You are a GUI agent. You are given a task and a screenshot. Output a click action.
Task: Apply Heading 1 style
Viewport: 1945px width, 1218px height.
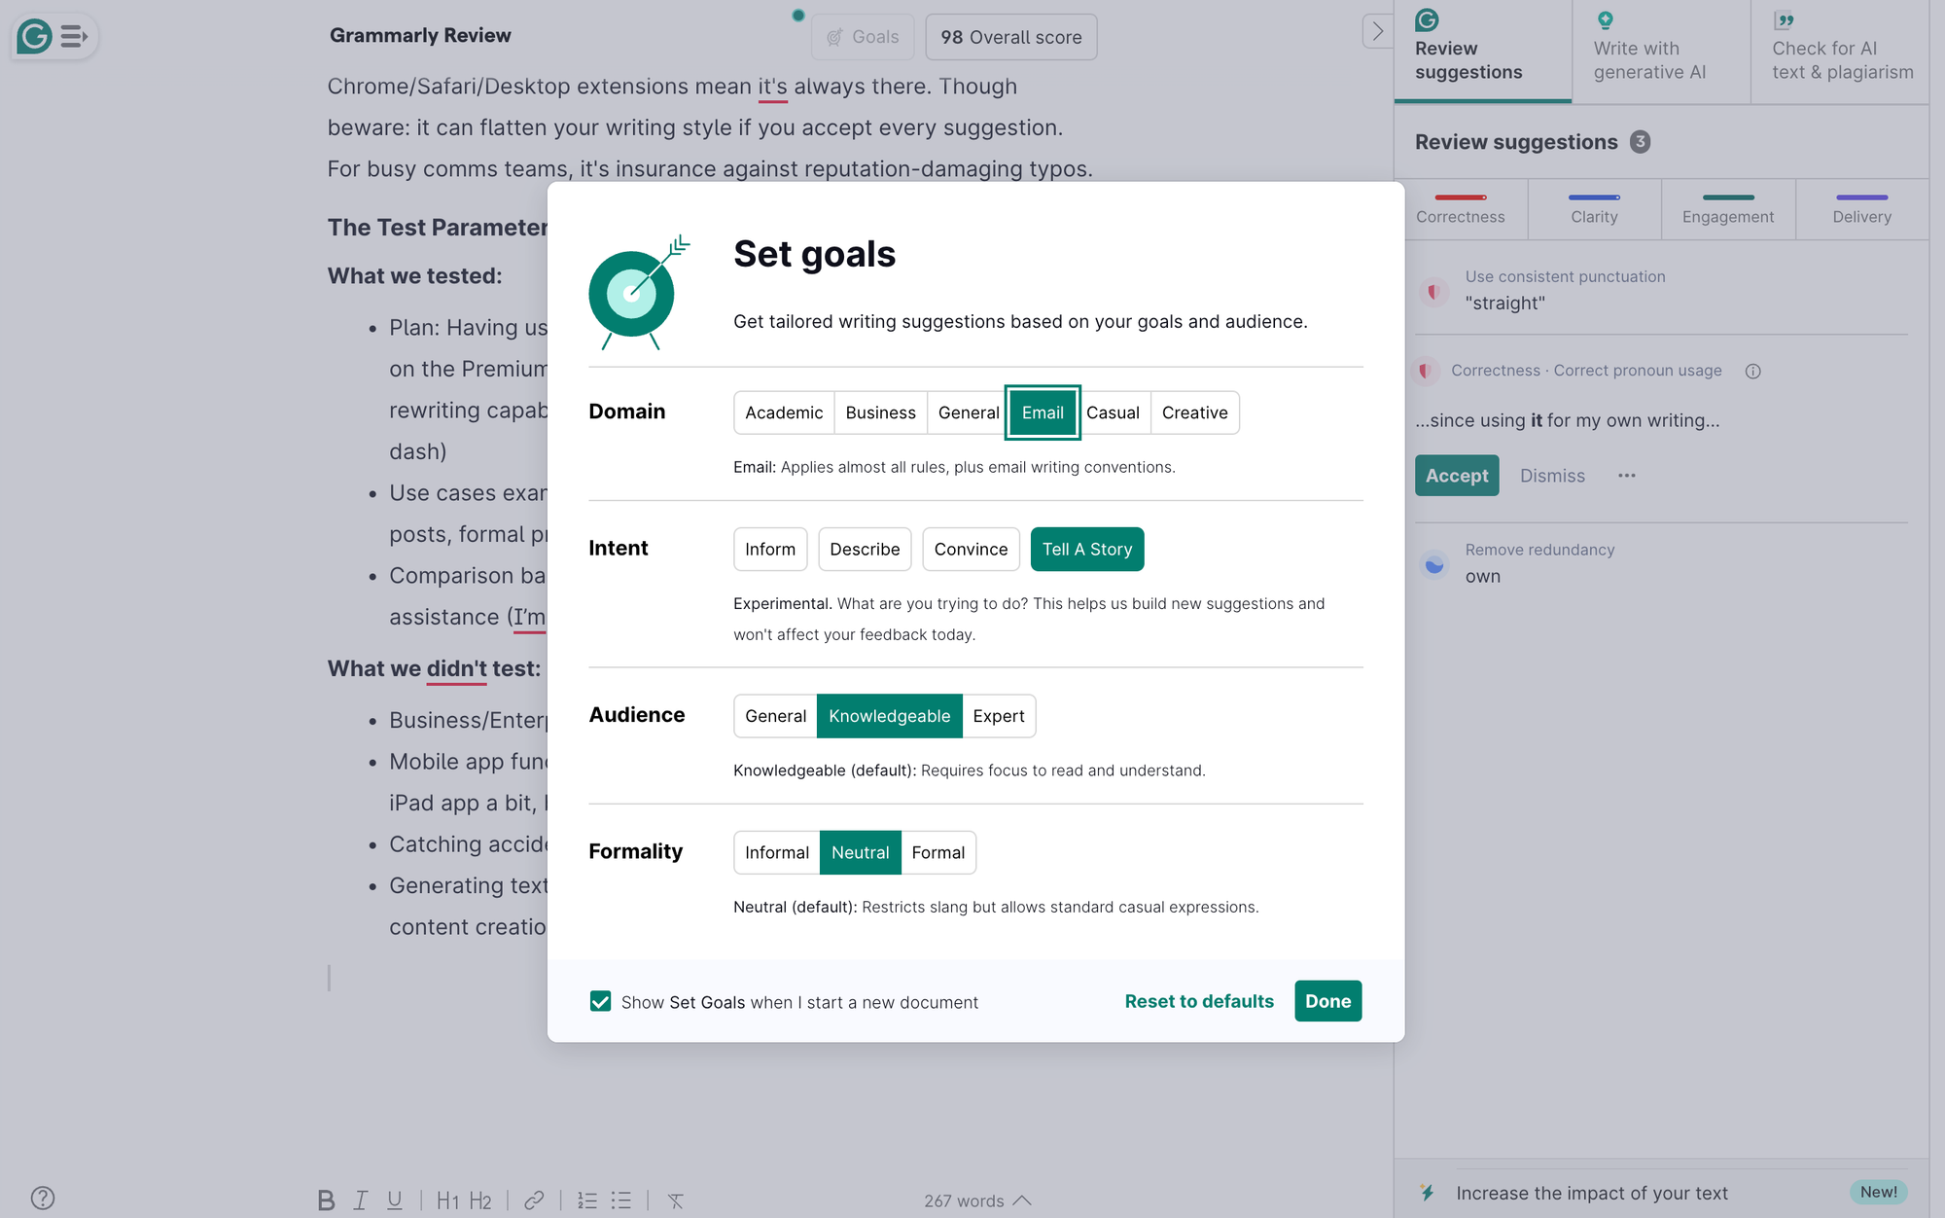[447, 1200]
